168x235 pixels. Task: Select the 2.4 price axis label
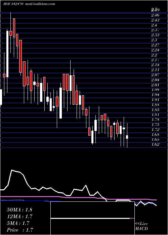(x=154, y=25)
